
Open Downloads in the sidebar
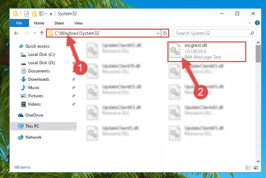[x=39, y=79]
